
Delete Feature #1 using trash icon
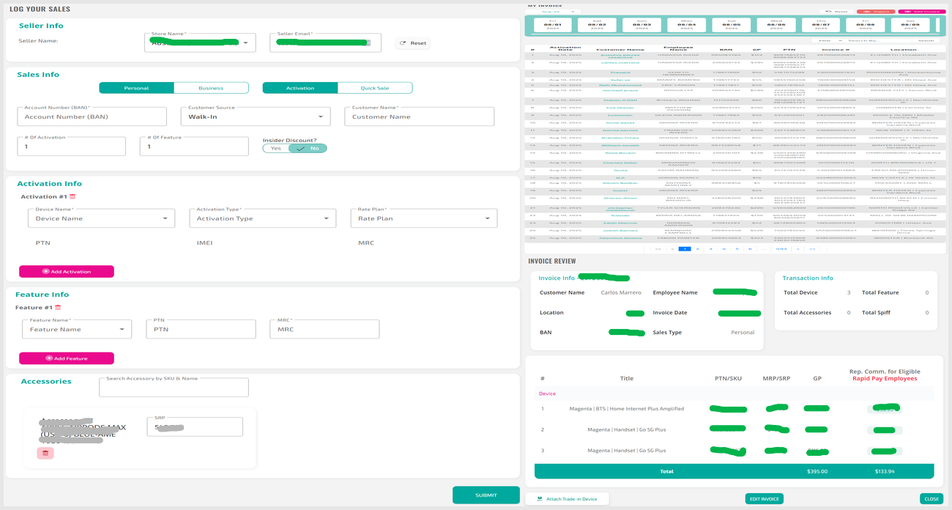[58, 308]
